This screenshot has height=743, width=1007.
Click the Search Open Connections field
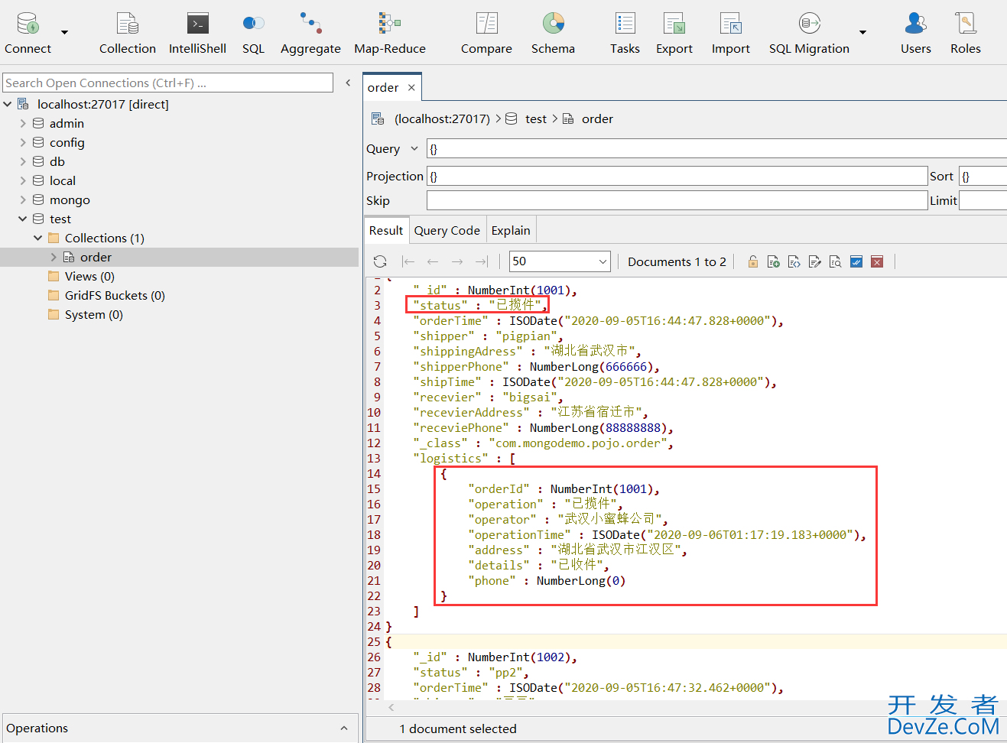tap(168, 83)
